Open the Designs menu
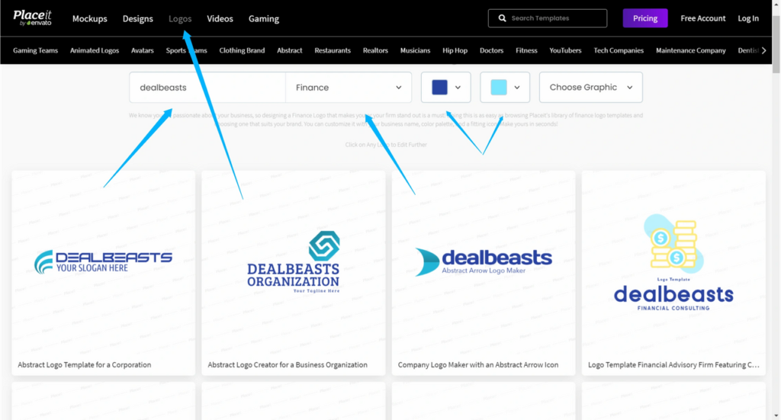This screenshot has height=420, width=781. 137,18
